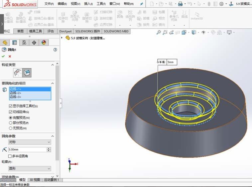Click the Zoom to Fit magnifier icon
252x187 pixels.
coord(159,32)
